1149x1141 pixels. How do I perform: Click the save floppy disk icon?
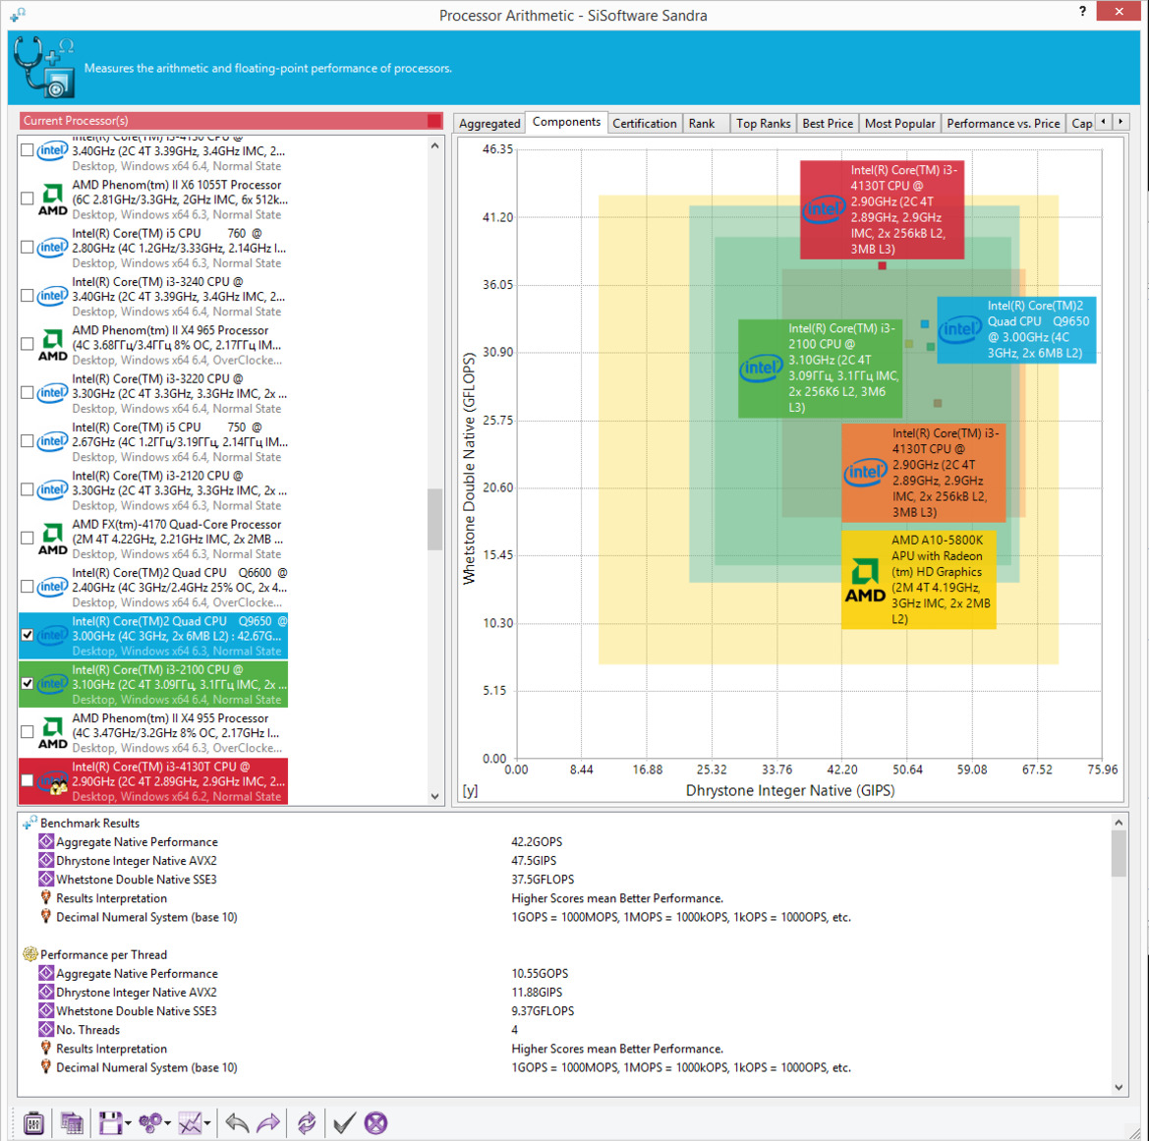tap(110, 1122)
